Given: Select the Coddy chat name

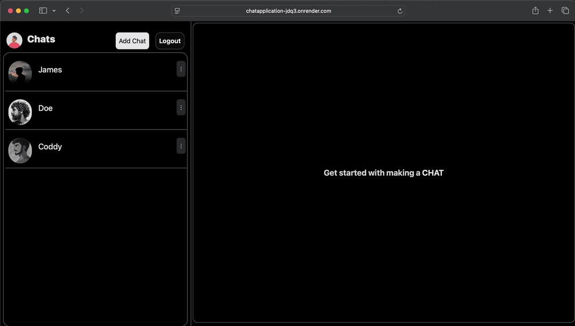Looking at the screenshot, I should coord(50,146).
